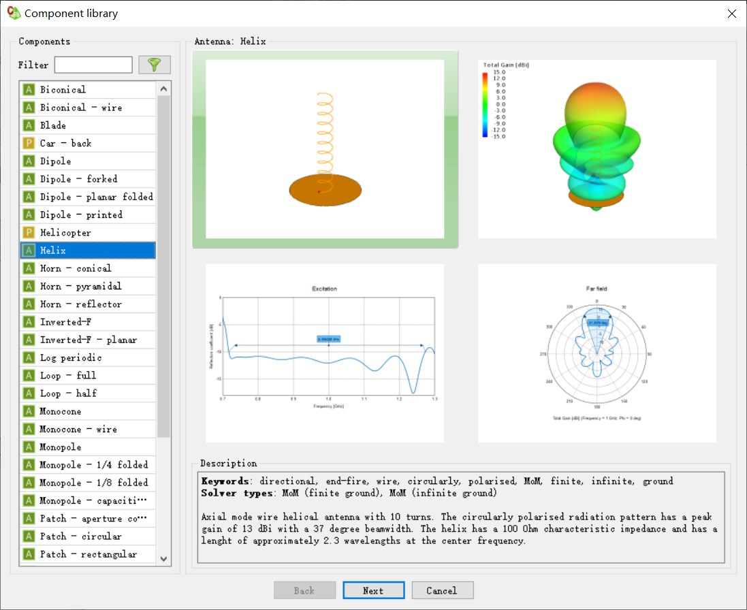Click the antenna icon beside Monopole - 1/4 folded
This screenshot has height=610, width=747.
[29, 465]
